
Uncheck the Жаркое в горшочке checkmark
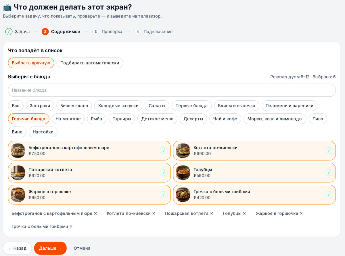coord(164,195)
